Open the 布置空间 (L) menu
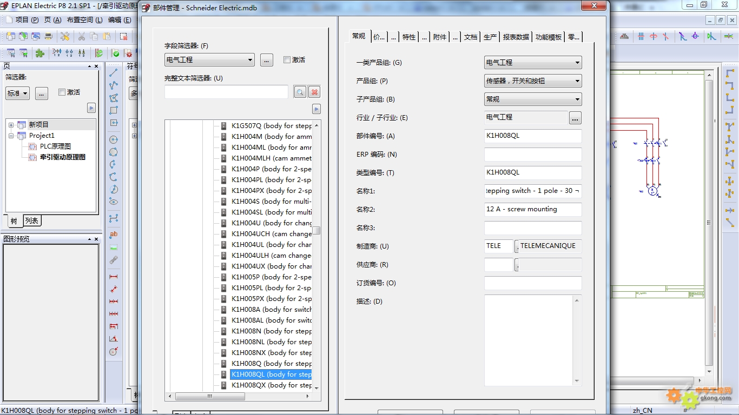 click(84, 19)
